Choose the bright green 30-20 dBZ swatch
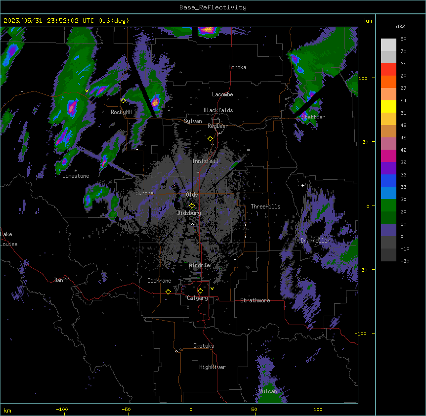Viewport: 426px width, 416px height. [388, 206]
